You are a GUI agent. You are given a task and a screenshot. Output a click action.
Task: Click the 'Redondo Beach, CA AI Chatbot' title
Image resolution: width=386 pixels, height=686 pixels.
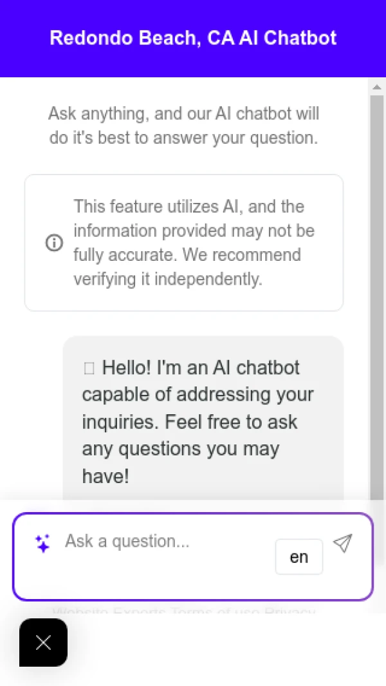(x=193, y=38)
